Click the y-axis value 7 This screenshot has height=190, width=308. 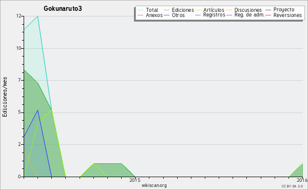click(20, 80)
